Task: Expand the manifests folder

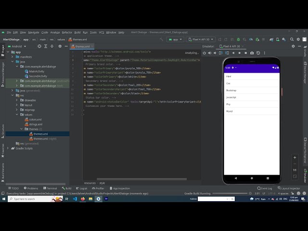Action: 13,57
